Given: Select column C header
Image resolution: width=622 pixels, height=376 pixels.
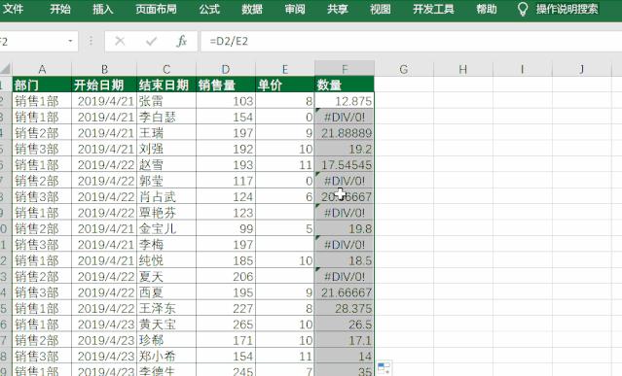Looking at the screenshot, I should pos(166,69).
